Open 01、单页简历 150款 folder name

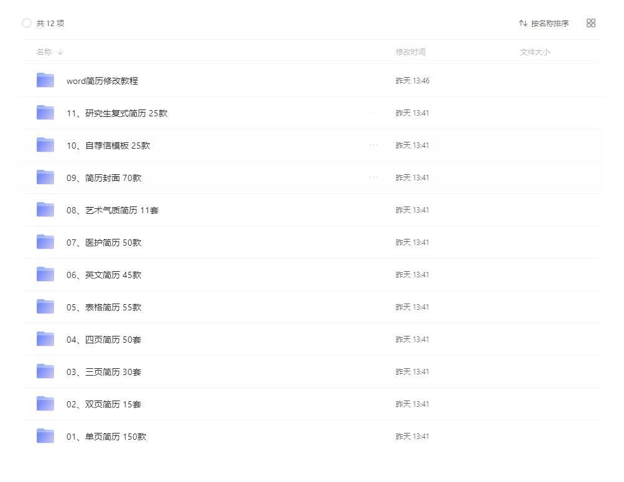click(106, 437)
